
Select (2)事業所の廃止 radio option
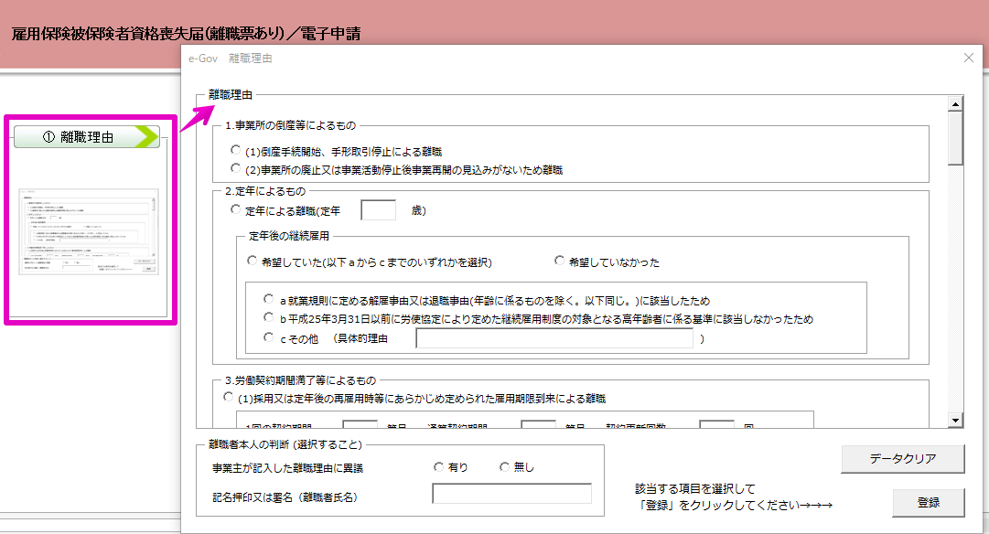point(236,169)
